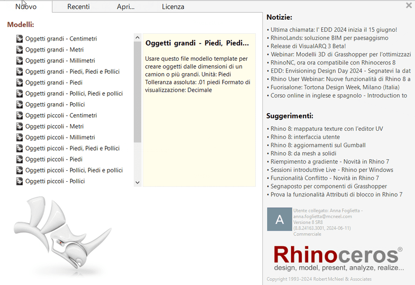Open Segnaposto per componenti di Grasshopper tip
Screen dimensions: 415x285
coord(329,186)
